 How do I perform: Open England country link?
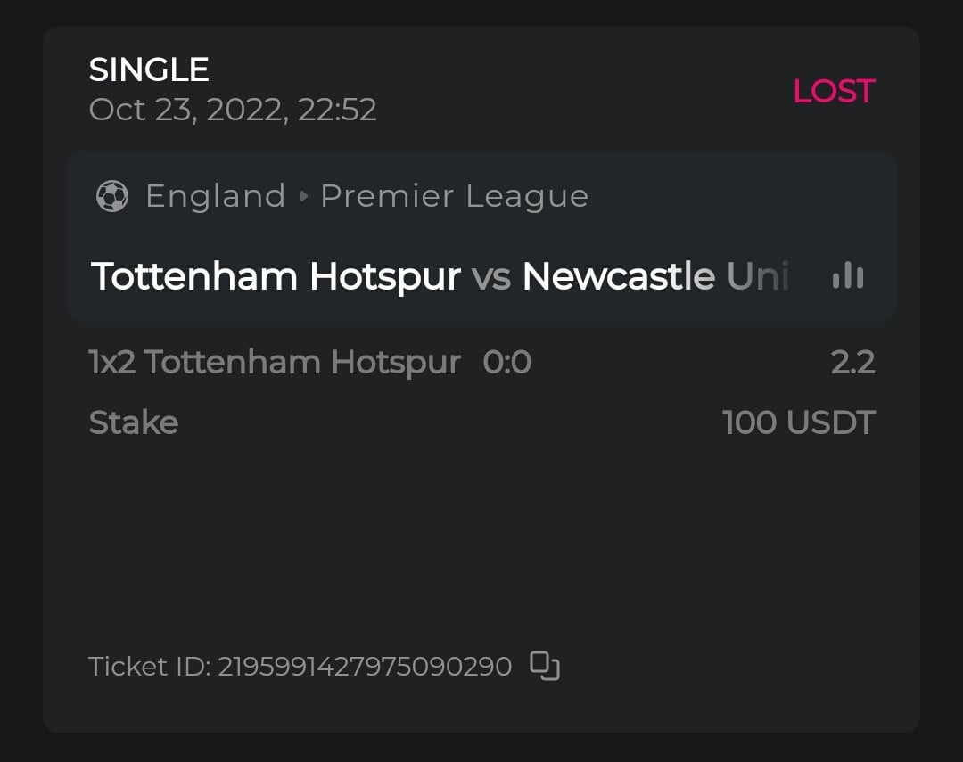point(215,196)
